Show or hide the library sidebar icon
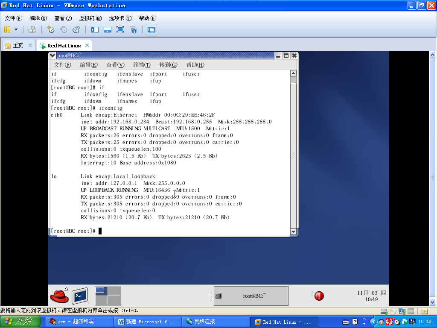The width and height of the screenshot is (437, 328). coord(95,29)
